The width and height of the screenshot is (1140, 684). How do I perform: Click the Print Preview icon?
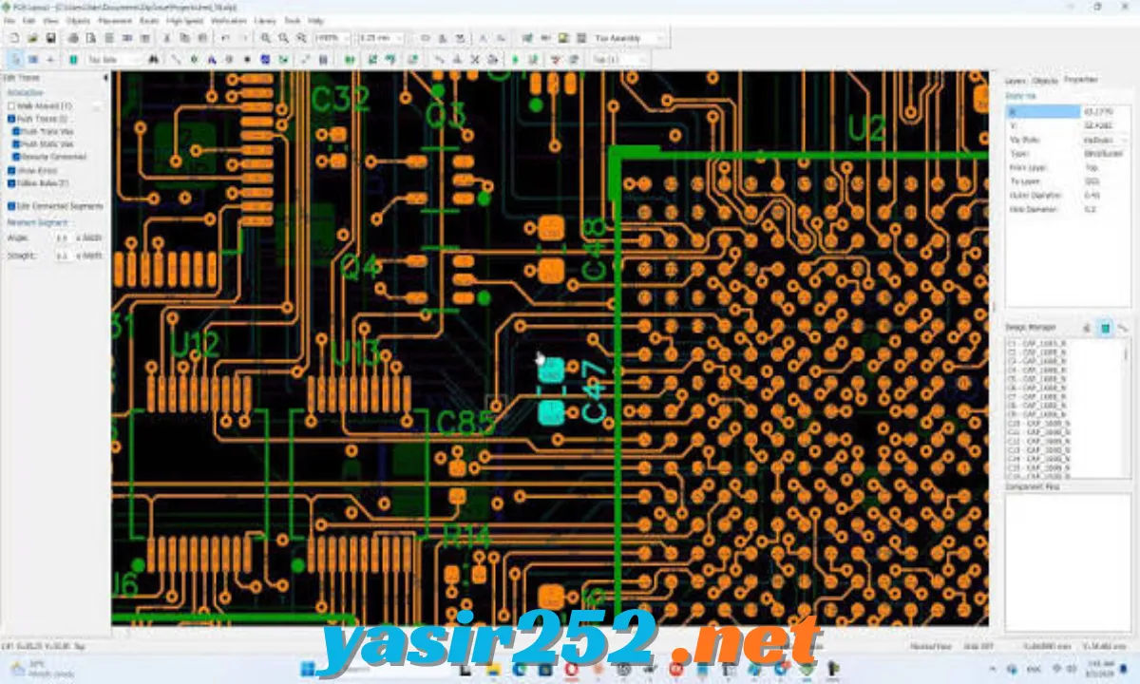[x=91, y=38]
